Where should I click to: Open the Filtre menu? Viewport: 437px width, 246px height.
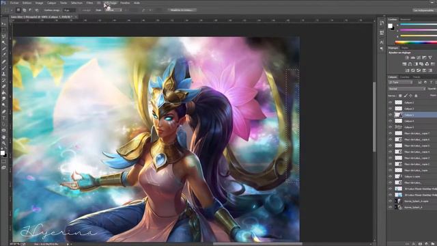tap(89, 3)
